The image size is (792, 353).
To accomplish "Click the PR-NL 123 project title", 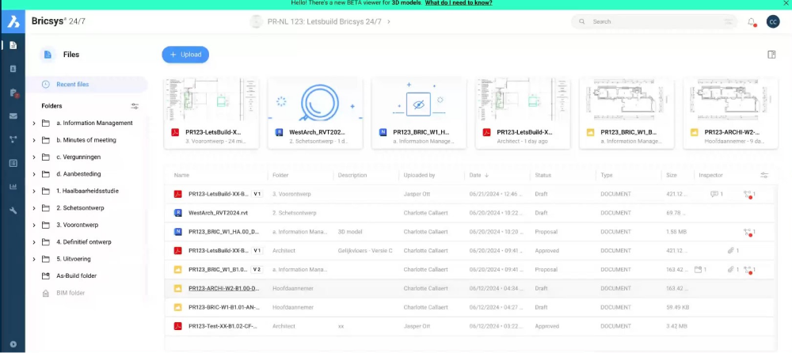I will tap(324, 21).
